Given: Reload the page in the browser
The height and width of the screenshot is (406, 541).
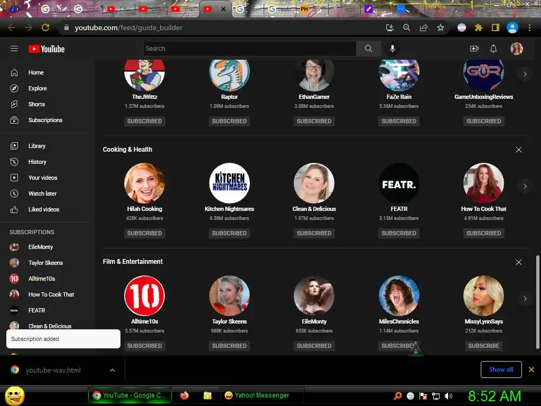Looking at the screenshot, I should click(x=45, y=27).
